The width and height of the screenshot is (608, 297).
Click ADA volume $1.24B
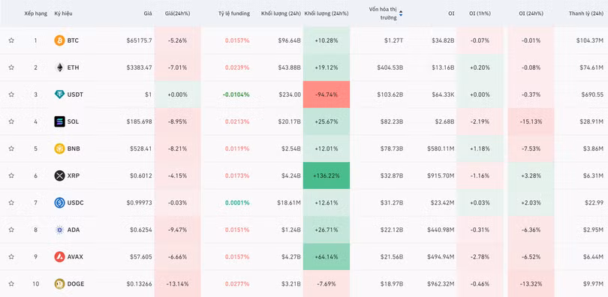(x=291, y=229)
